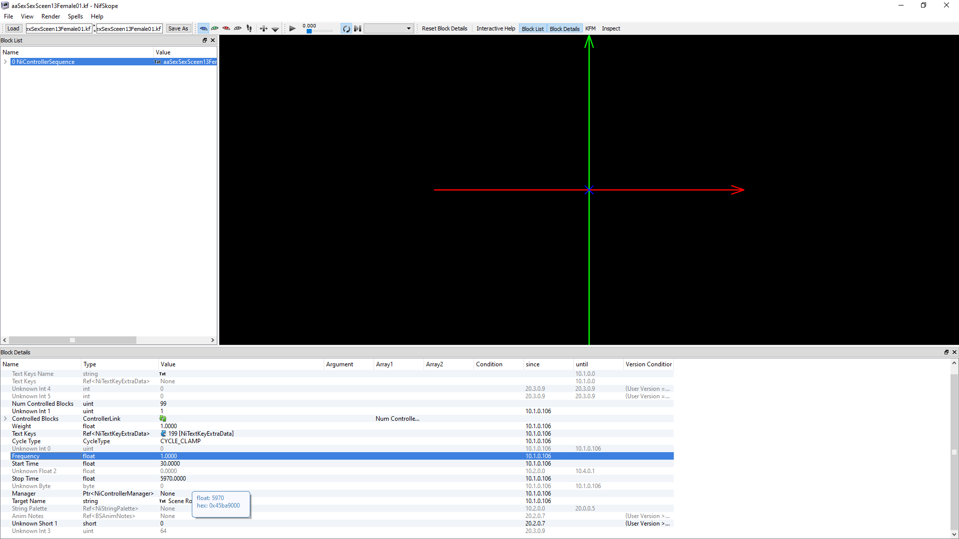Select the footsteps icon in the toolbar

(x=249, y=28)
